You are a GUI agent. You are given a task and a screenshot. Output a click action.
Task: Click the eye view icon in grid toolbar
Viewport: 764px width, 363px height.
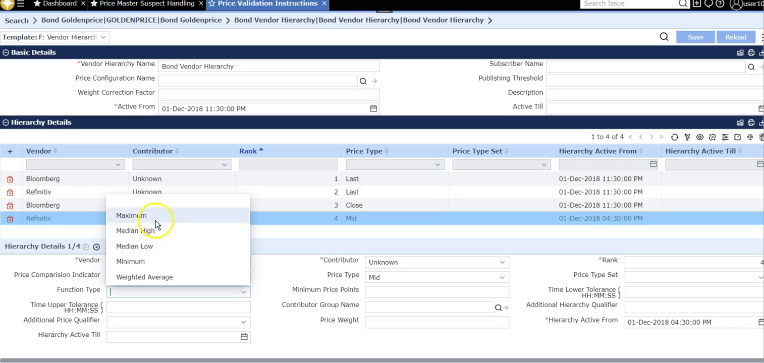tap(700, 137)
